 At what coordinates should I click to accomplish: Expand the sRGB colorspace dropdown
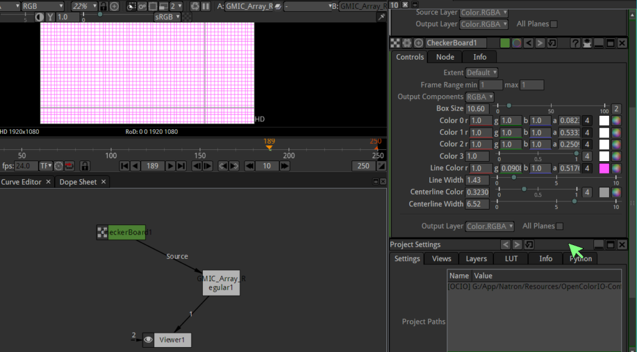(167, 17)
